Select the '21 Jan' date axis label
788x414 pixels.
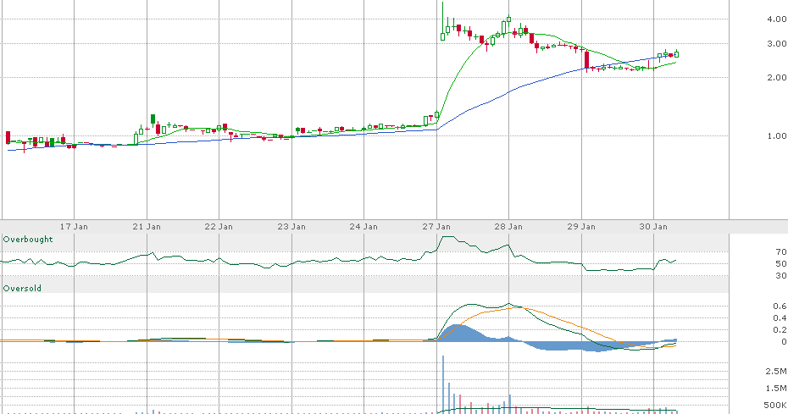[147, 227]
